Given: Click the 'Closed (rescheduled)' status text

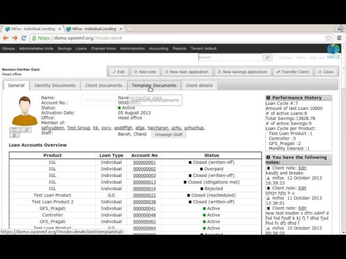Looking at the screenshot, I should point(214,195).
